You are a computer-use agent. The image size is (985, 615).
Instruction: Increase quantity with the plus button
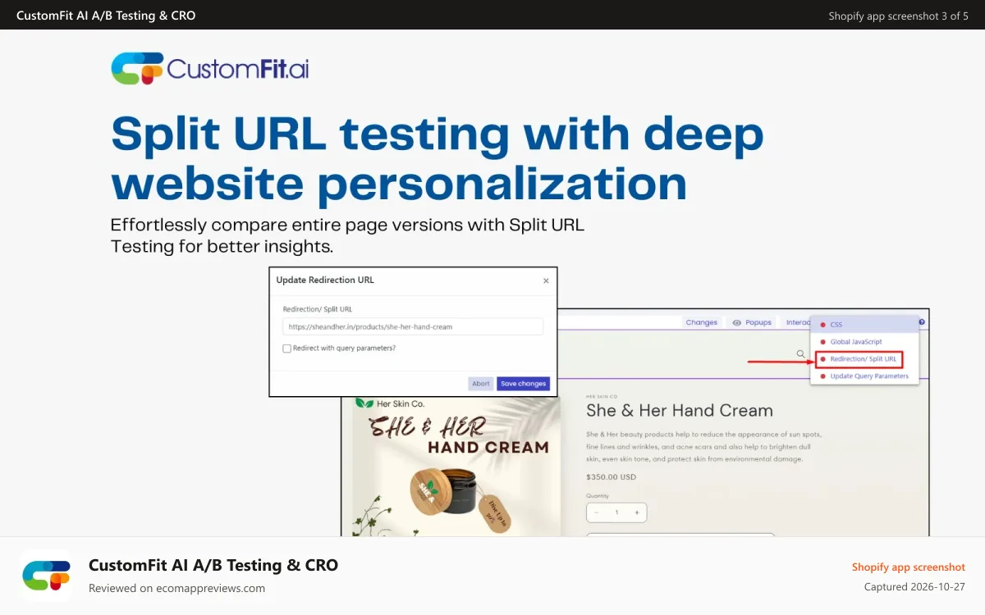tap(638, 512)
